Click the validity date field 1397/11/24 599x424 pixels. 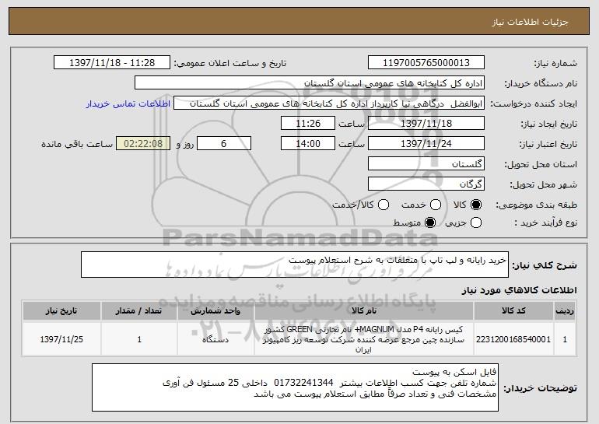click(x=425, y=144)
